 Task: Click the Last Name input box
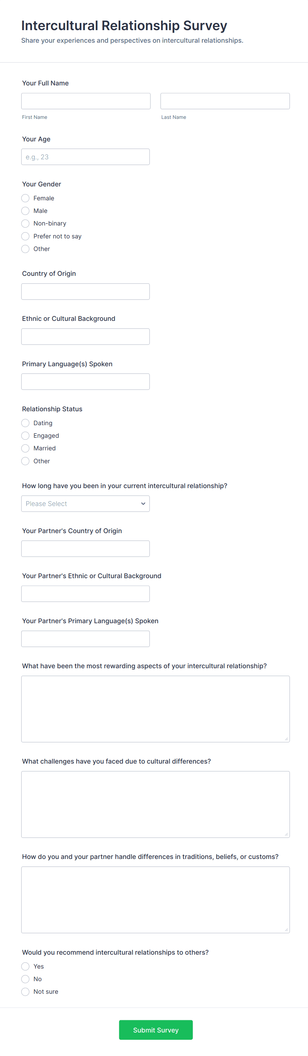(x=225, y=101)
